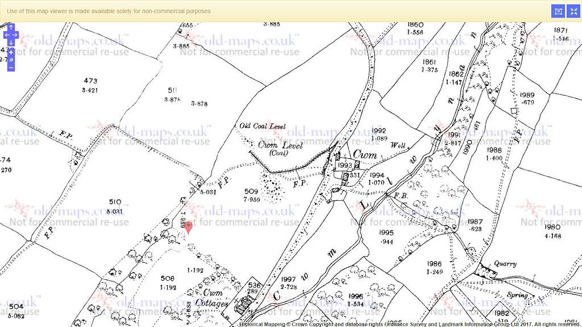The width and height of the screenshot is (582, 327).
Task: Click parcel number 508
Action: click(x=168, y=278)
